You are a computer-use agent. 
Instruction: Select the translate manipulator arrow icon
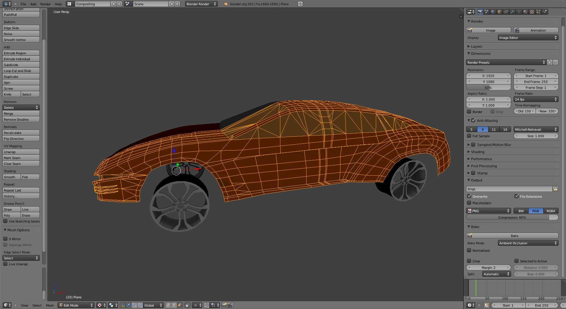click(128, 305)
